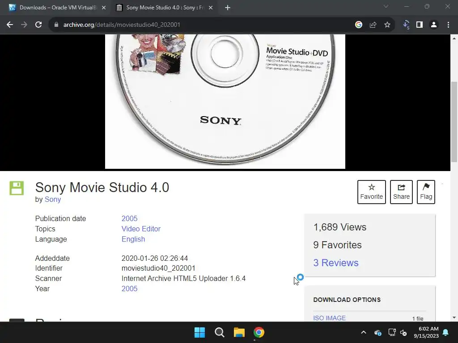Open the 2005 publication date link
458x343 pixels.
(x=129, y=218)
